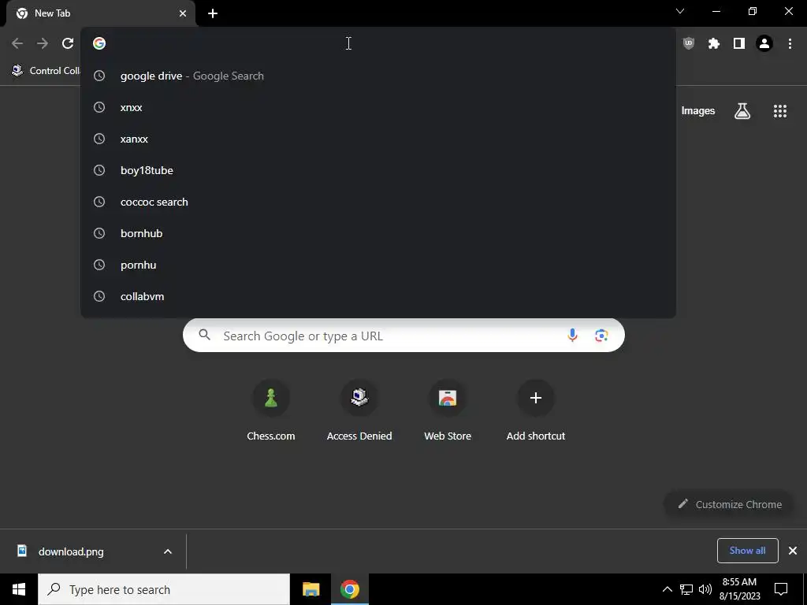
Task: Search by image with Google Lens
Action: tap(601, 336)
